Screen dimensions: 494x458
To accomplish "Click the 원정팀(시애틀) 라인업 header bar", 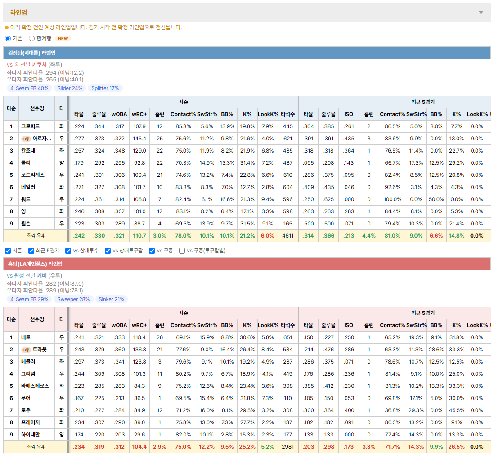I will click(247, 53).
